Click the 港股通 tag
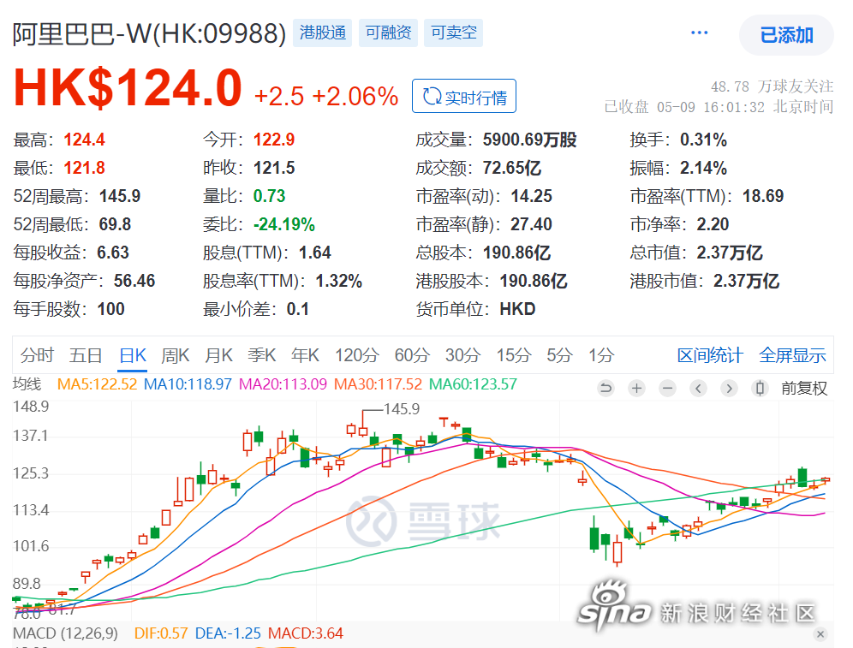Screen dimensions: 853x648 coord(323,33)
